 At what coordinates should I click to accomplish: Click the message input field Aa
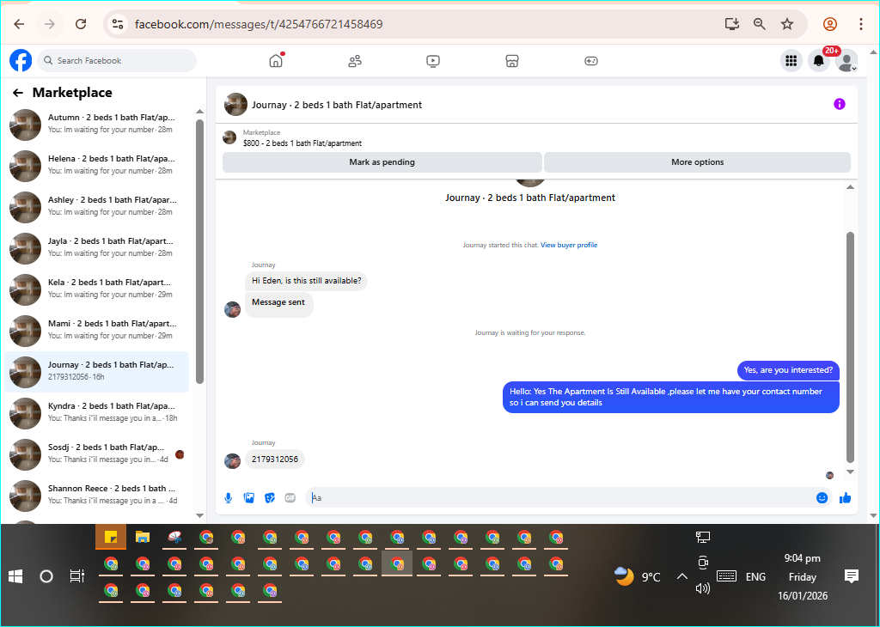pos(561,497)
